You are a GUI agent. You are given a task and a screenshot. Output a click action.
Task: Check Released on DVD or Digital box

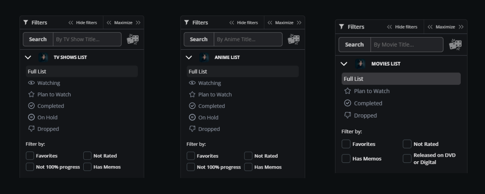[x=407, y=158]
